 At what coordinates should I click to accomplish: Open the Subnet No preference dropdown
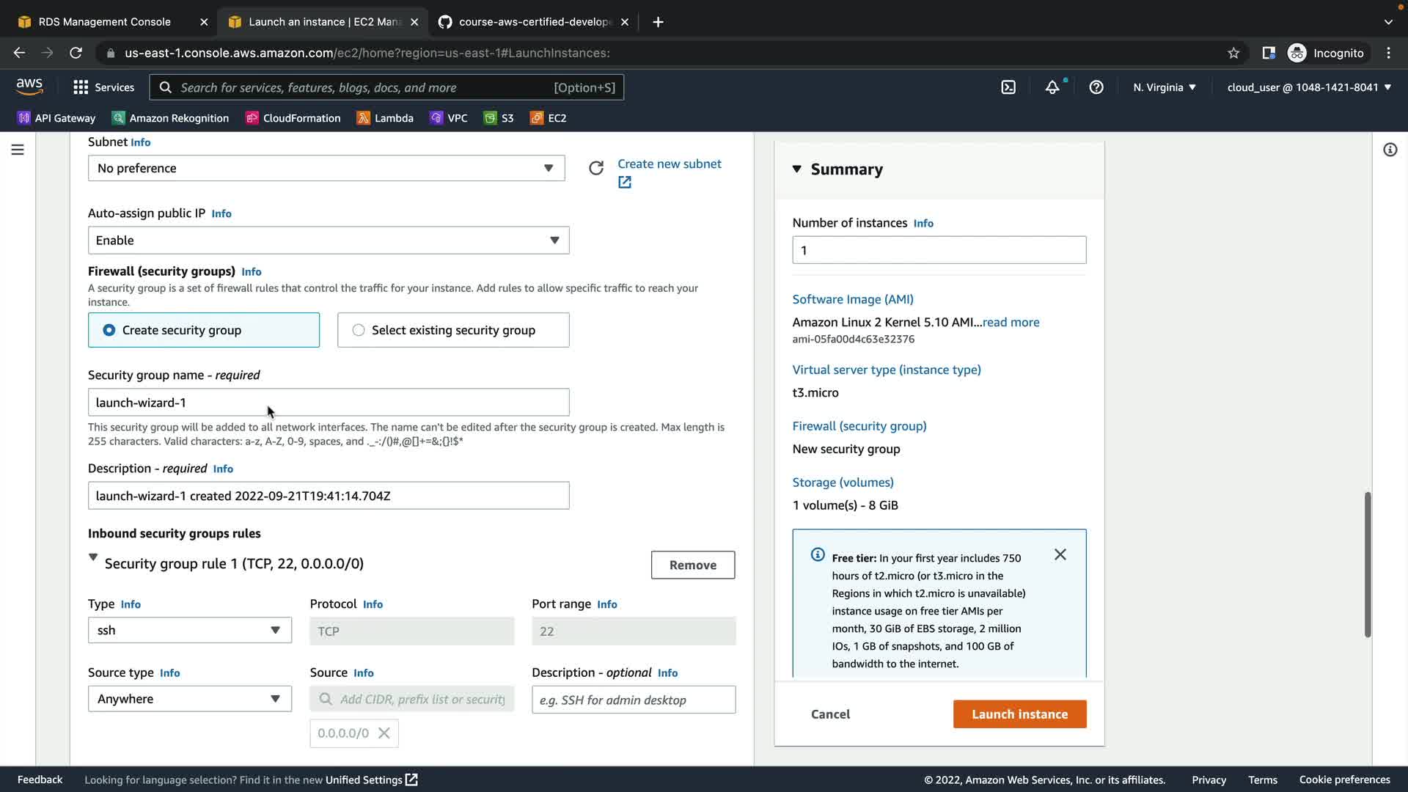[326, 168]
